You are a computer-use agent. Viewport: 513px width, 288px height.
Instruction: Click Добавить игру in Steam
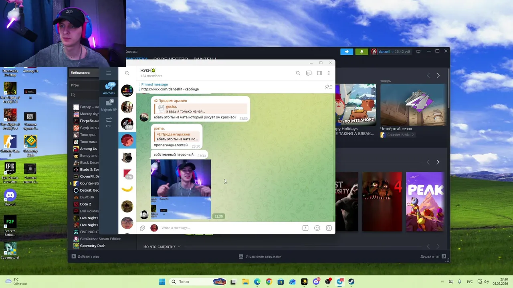point(85,256)
